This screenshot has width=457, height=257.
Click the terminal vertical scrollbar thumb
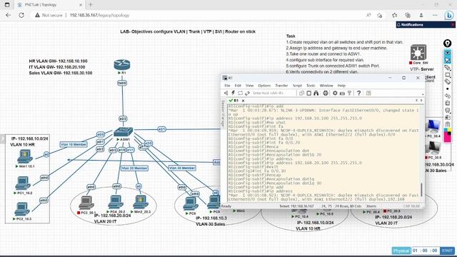[x=421, y=190]
